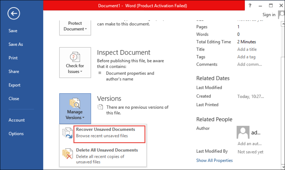Click 'Not saved yet' under Last Modified By
This screenshot has height=170, width=285.
coord(251,152)
